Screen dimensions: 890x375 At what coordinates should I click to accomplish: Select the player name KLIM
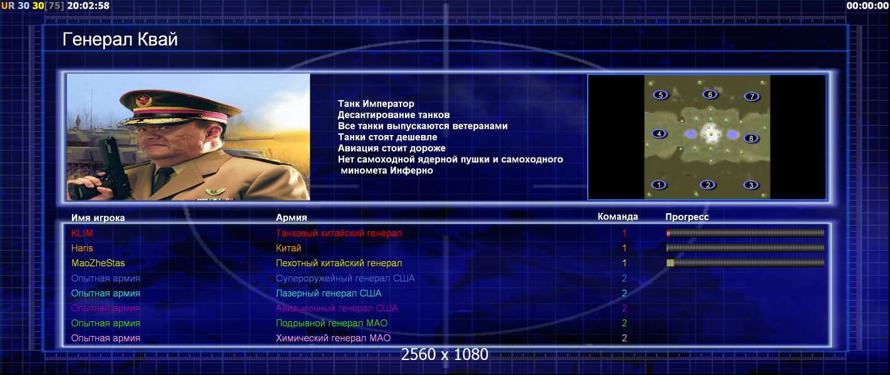tap(82, 233)
